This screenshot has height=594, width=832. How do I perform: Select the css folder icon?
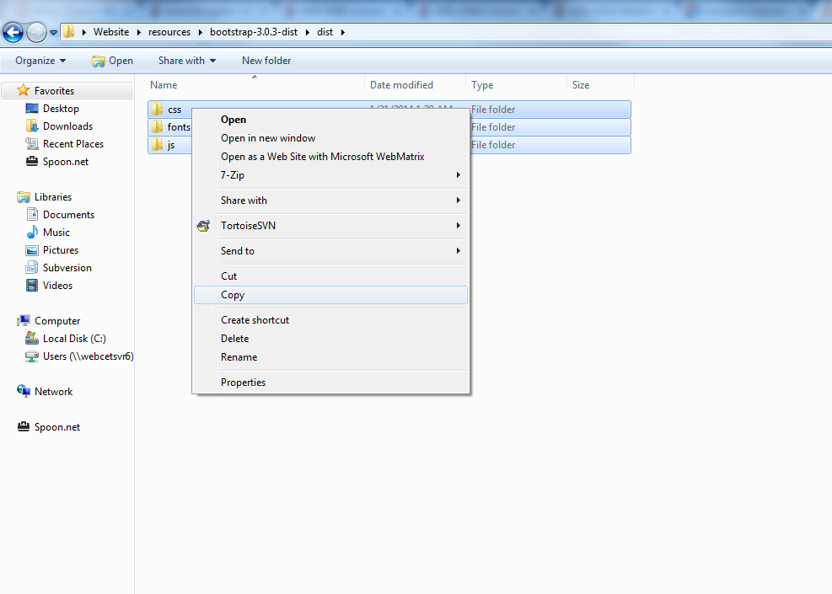tap(157, 110)
